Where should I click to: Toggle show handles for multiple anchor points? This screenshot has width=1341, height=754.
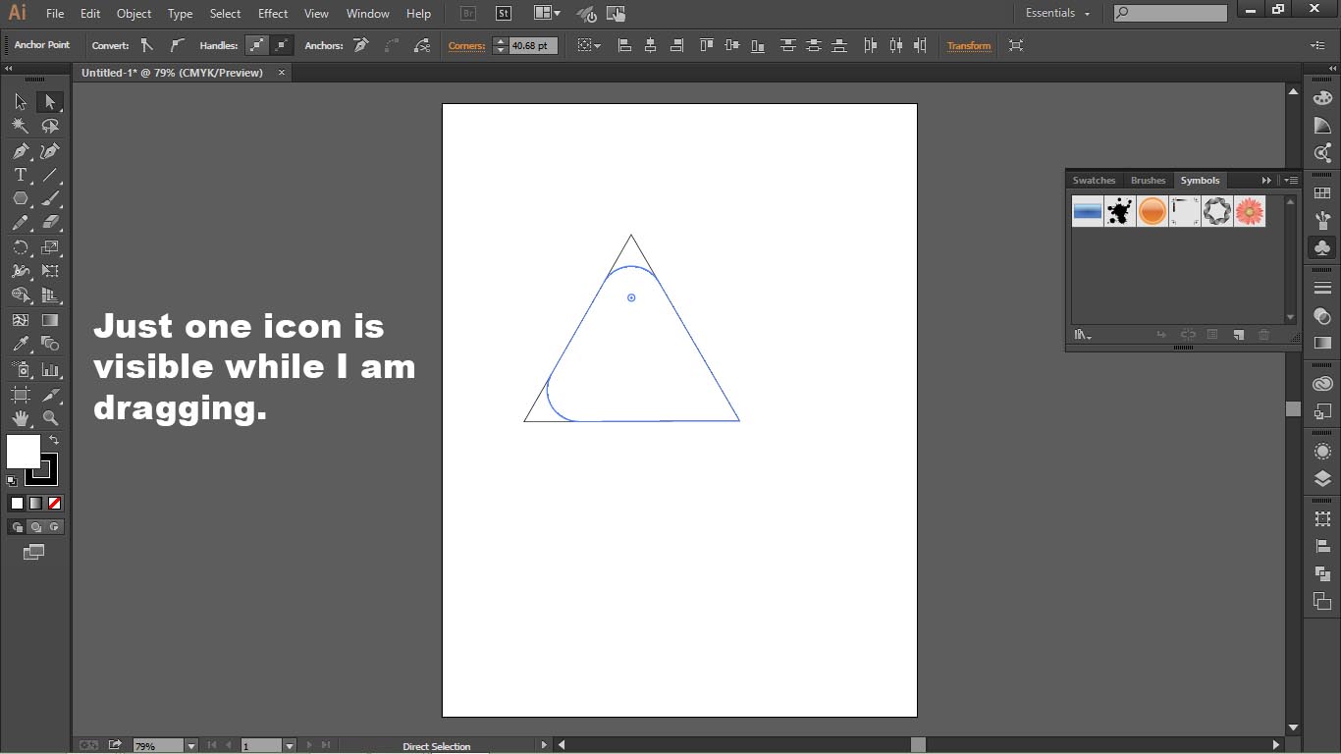(256, 45)
